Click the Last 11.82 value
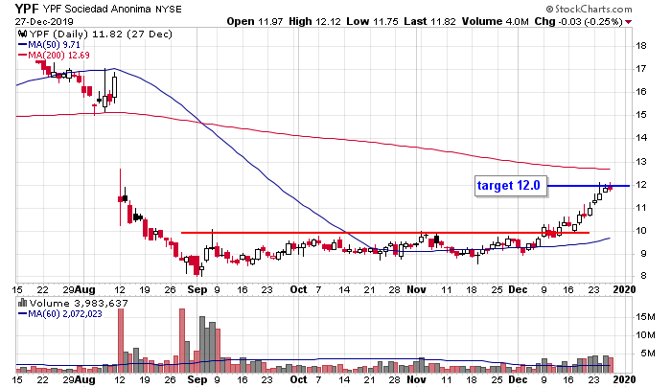Image resolution: width=671 pixels, height=388 pixels. [429, 21]
